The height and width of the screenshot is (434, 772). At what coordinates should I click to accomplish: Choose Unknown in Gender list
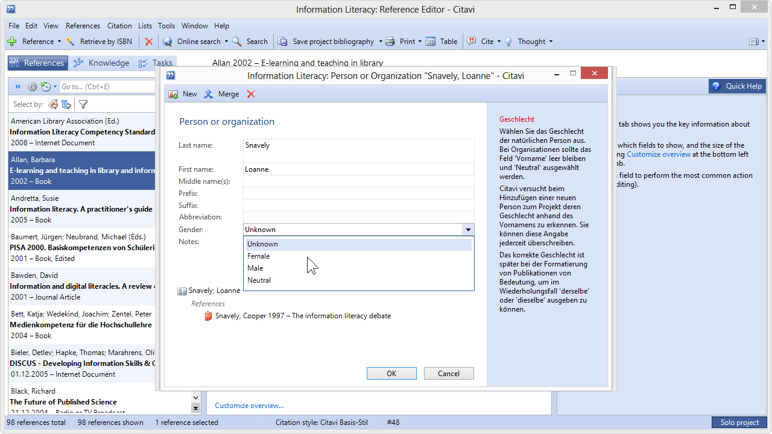click(x=358, y=244)
